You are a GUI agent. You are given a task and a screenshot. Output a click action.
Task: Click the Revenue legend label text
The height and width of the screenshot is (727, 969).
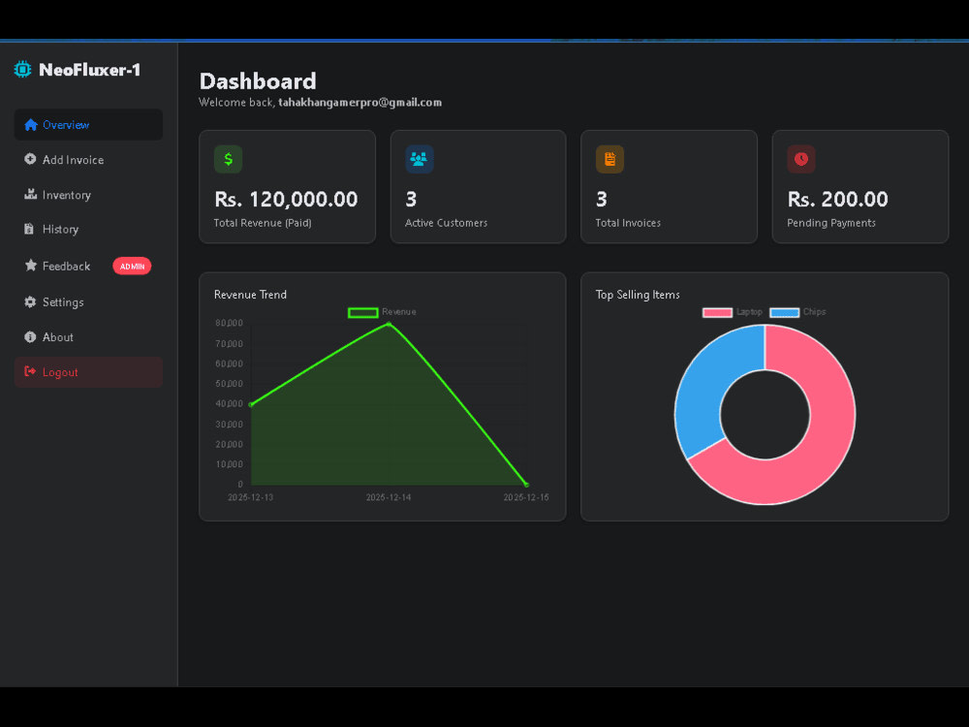[x=398, y=311]
